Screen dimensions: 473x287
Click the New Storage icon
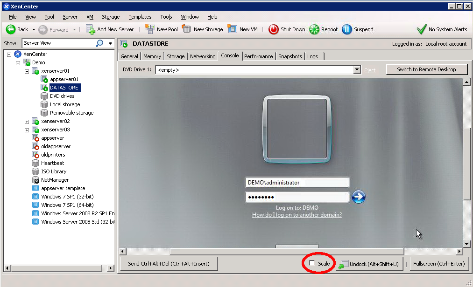186,29
